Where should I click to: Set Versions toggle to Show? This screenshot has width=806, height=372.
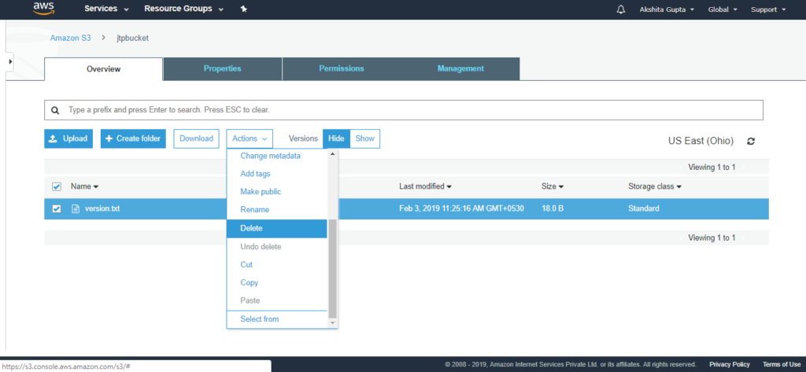pos(365,138)
